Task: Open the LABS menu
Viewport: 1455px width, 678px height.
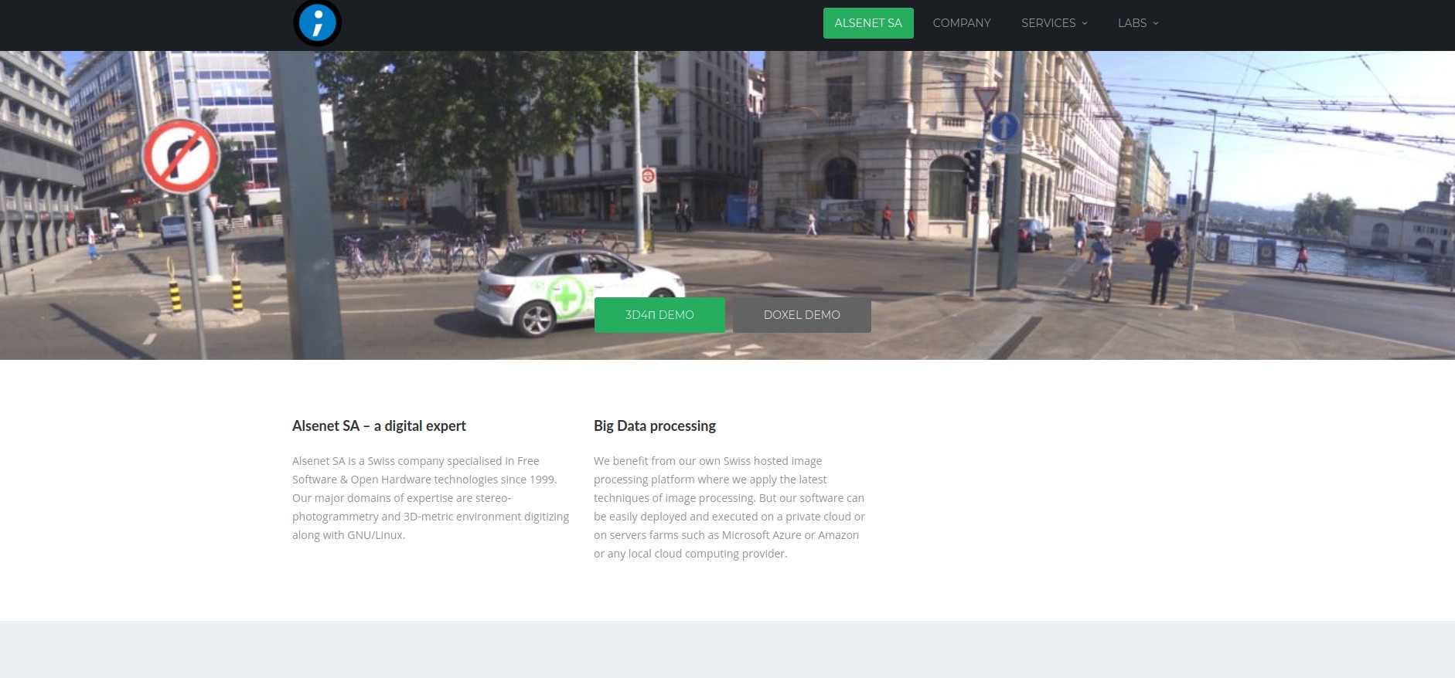Action: (1131, 23)
